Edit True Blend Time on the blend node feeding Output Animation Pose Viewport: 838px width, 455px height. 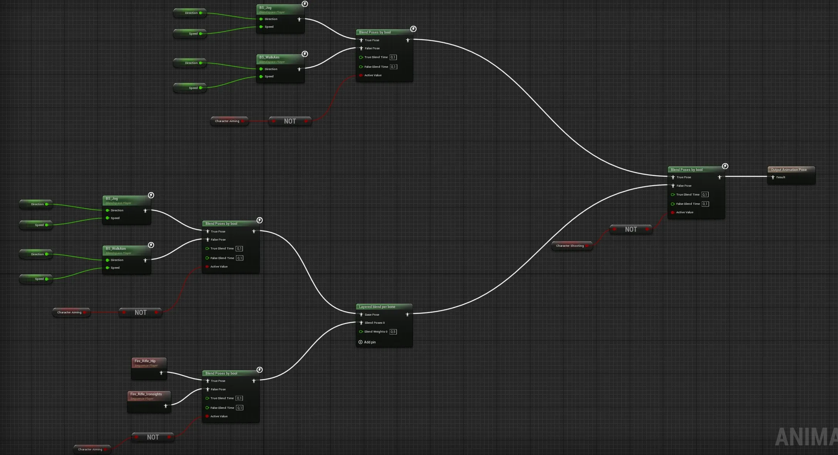[705, 195]
